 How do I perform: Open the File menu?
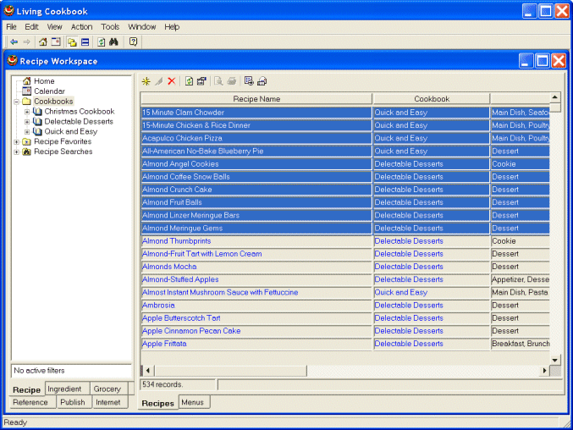coord(11,27)
